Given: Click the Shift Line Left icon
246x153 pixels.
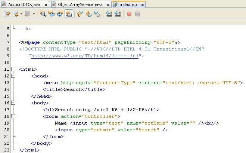Looking at the screenshot, I should (109, 14).
